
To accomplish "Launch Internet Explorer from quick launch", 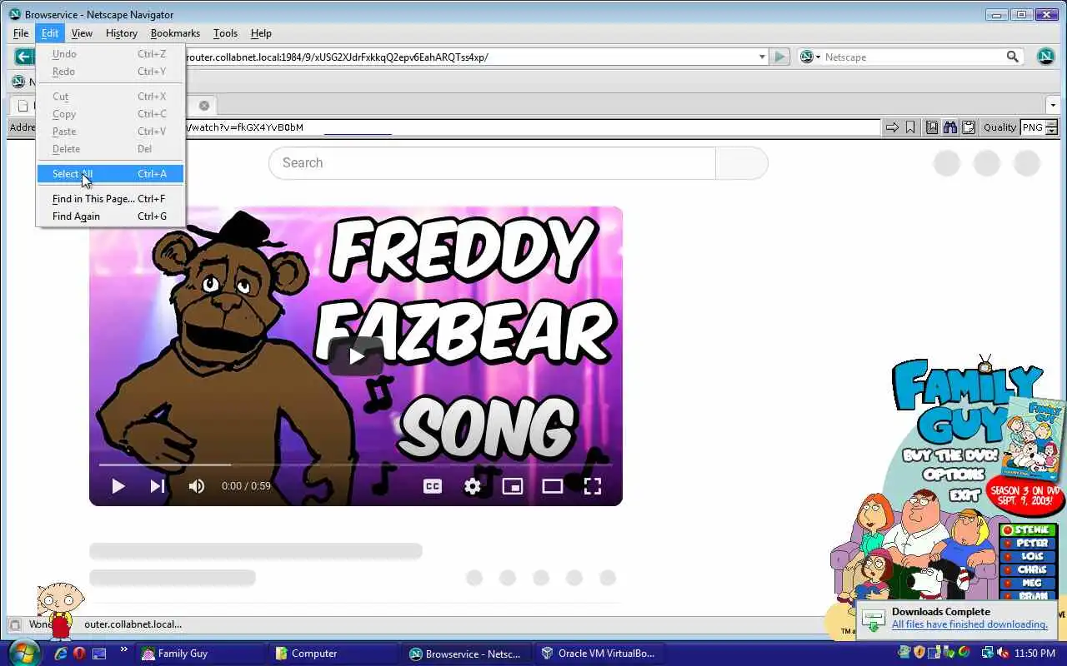I will tap(60, 654).
